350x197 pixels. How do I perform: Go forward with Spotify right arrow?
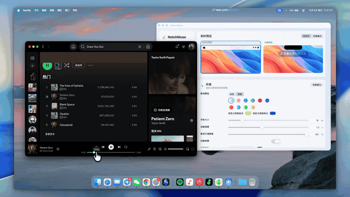pos(48,47)
